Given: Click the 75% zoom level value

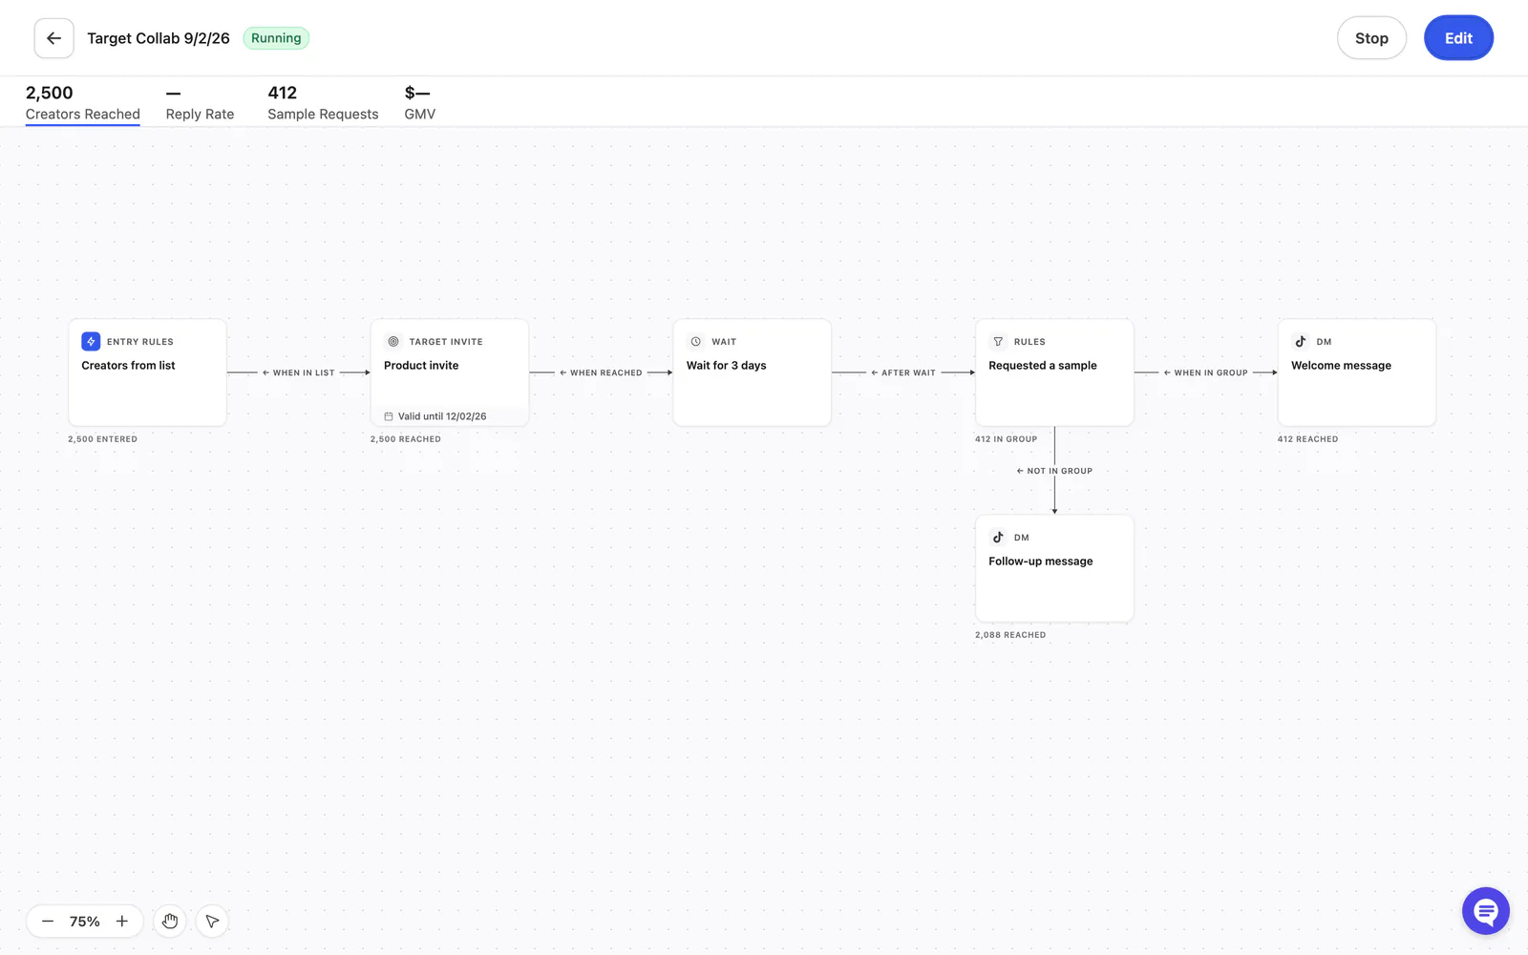Looking at the screenshot, I should point(85,922).
